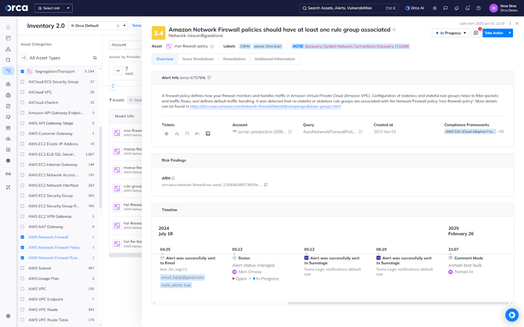Screen dimensions: 524x327
Task: Check AWS Subnet checkbox
Action: click(22, 268)
